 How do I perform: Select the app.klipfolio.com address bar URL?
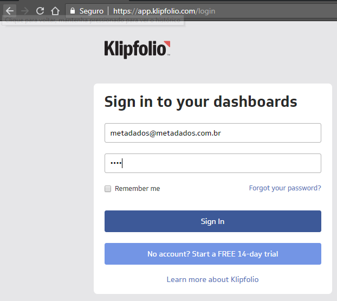[157, 11]
